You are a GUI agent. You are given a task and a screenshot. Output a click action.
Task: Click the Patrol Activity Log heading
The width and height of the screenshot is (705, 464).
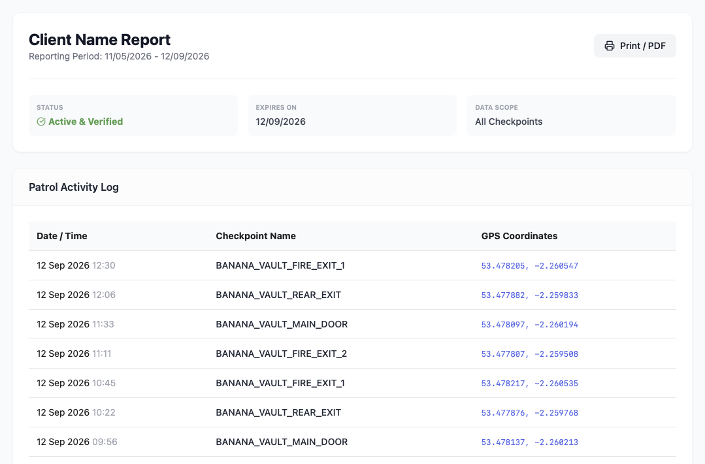point(74,187)
